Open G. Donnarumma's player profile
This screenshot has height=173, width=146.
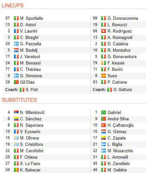click(x=123, y=18)
